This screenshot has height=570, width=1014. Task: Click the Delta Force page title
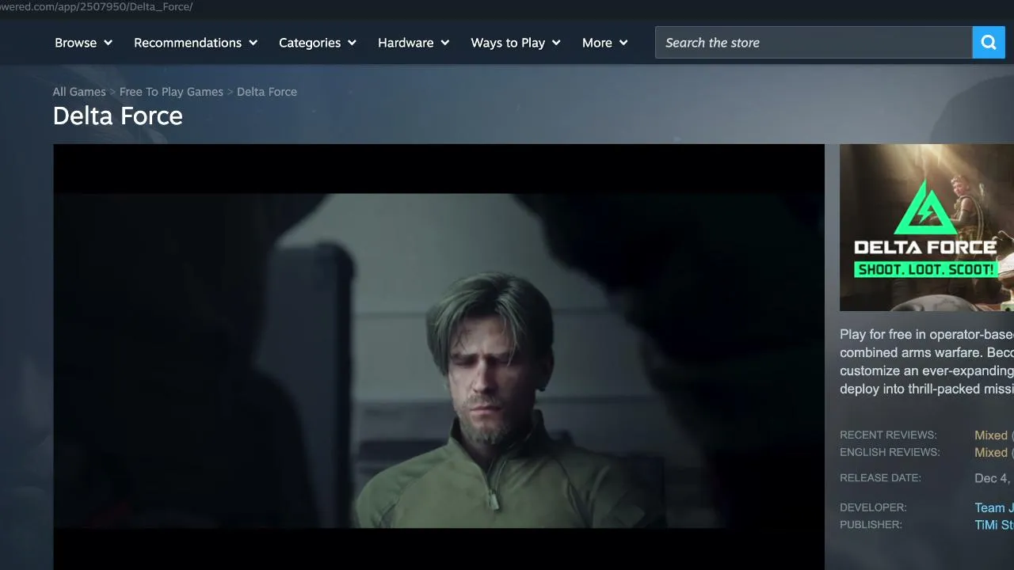tap(118, 116)
